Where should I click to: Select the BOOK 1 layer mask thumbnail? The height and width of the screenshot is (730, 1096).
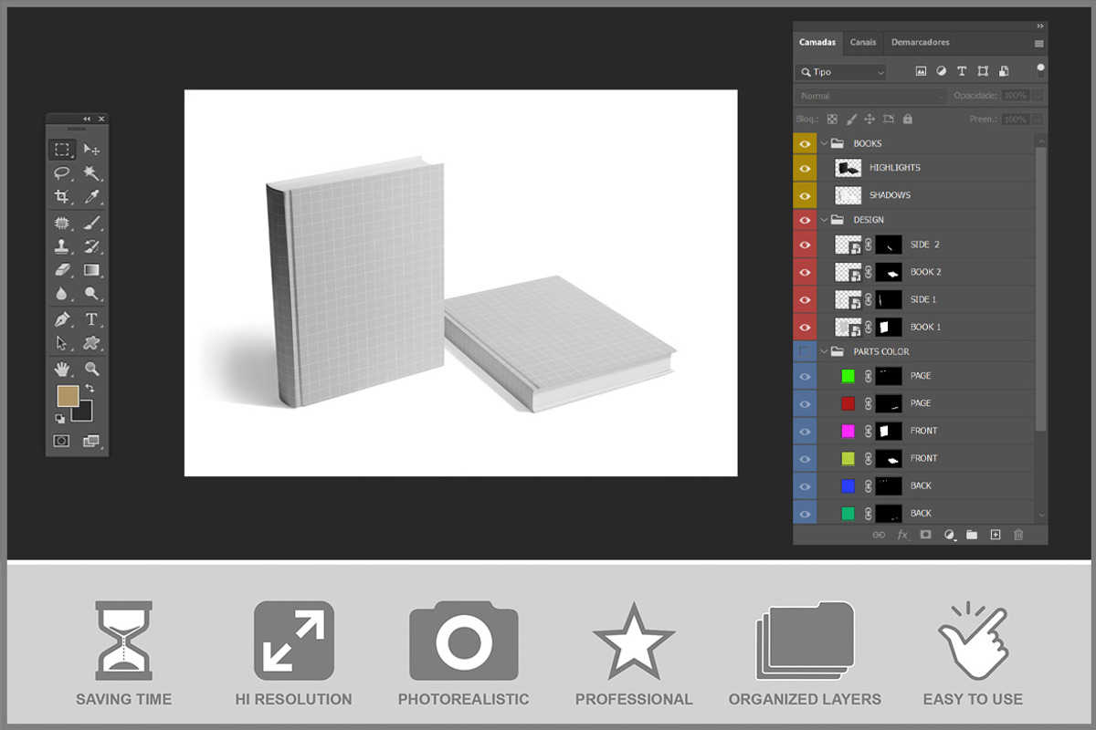(889, 327)
